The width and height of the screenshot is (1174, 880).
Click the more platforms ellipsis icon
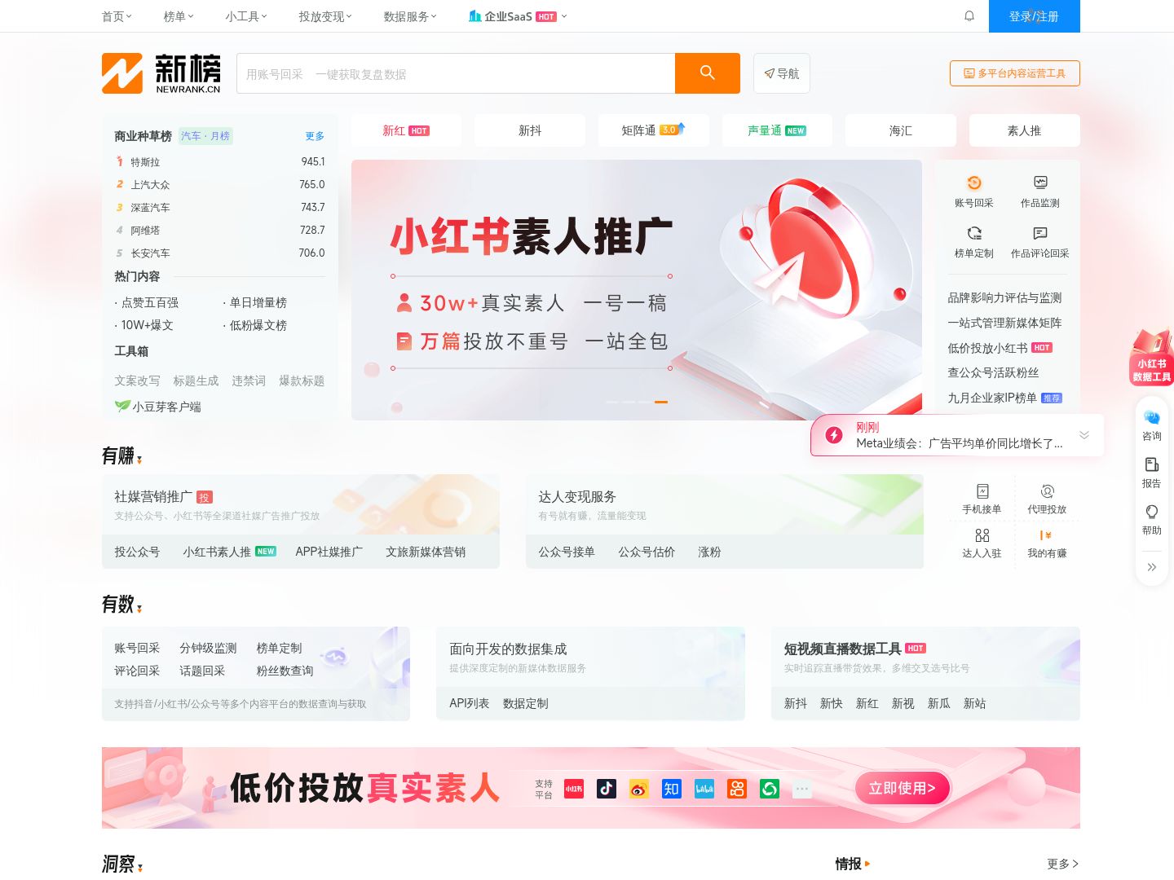coord(802,788)
